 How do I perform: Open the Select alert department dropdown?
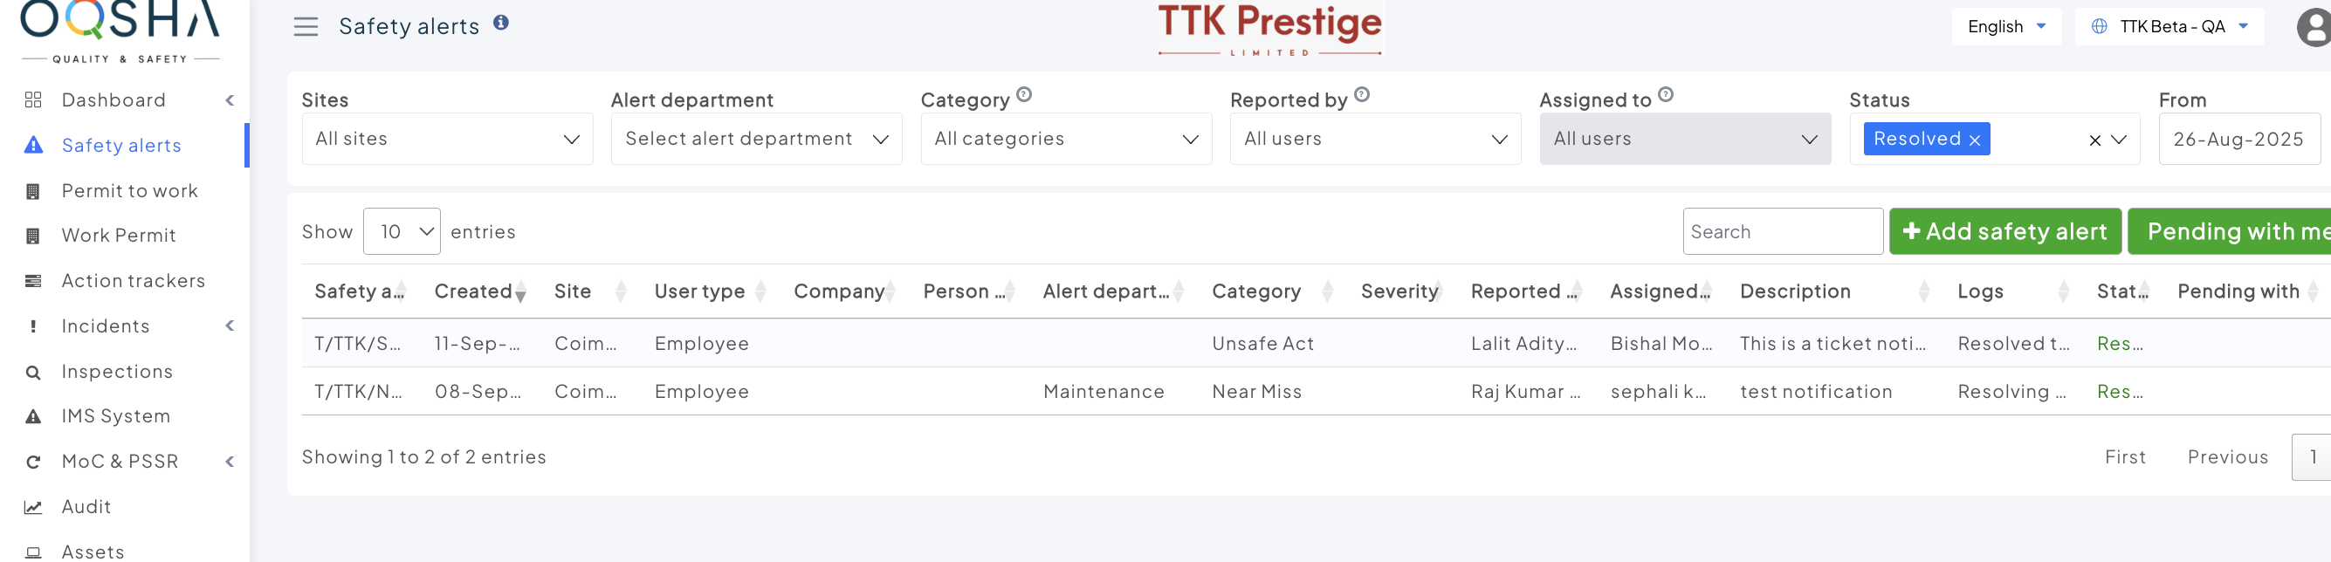[x=755, y=139]
